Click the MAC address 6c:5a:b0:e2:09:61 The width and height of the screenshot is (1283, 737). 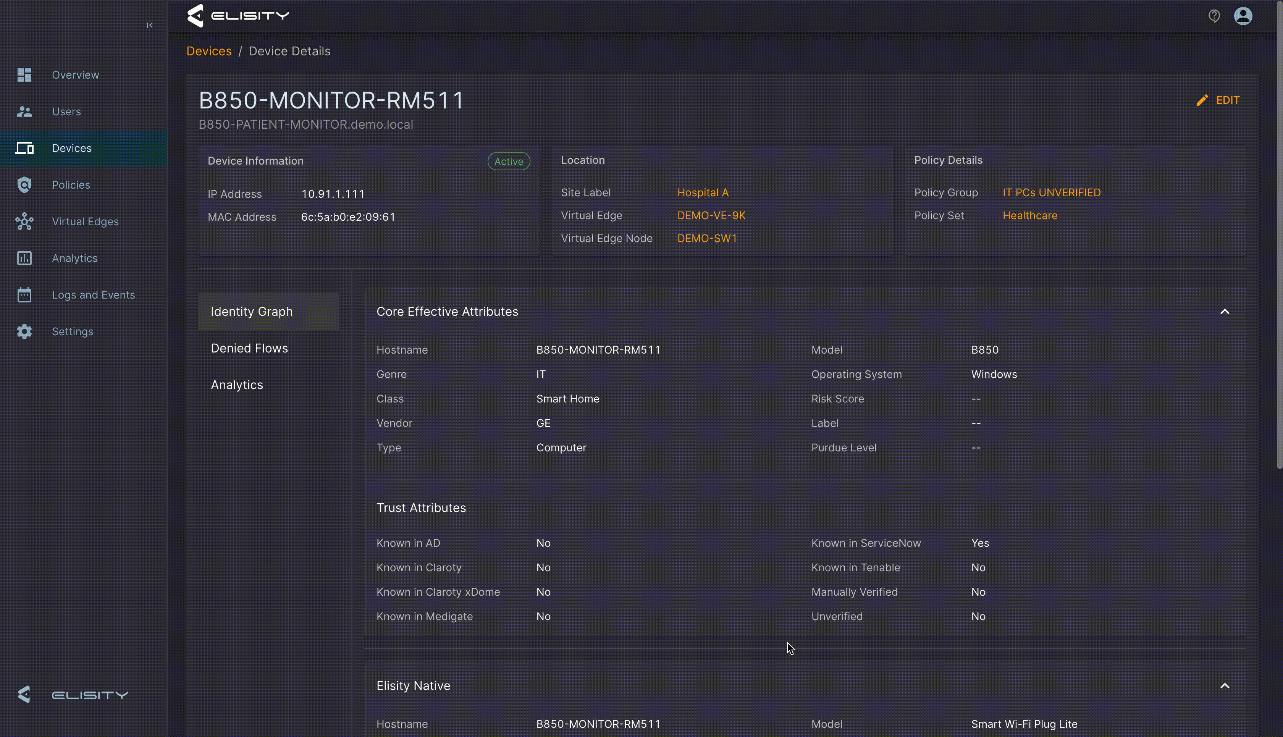click(x=348, y=217)
